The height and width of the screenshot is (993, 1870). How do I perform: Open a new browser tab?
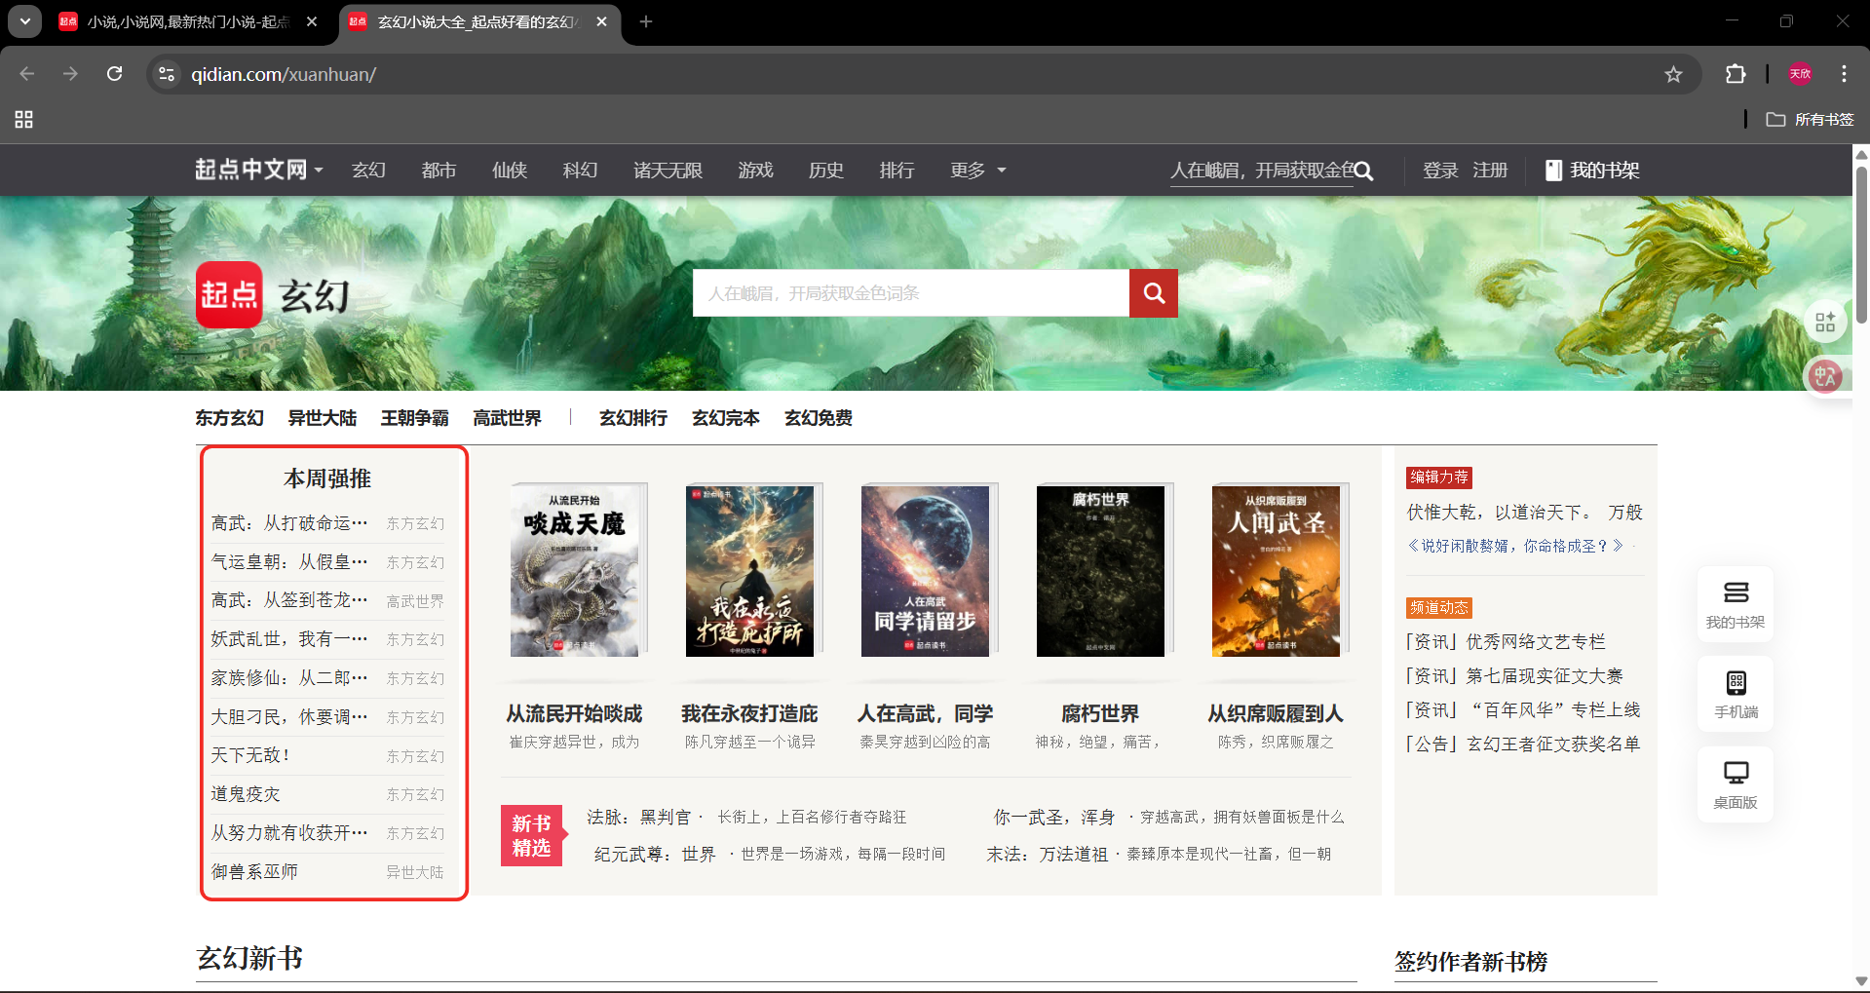pyautogui.click(x=646, y=21)
